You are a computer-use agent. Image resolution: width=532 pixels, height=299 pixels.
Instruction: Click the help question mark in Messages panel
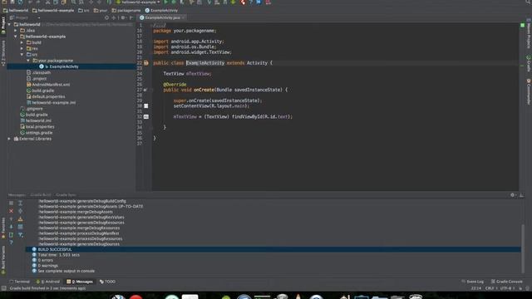11,243
